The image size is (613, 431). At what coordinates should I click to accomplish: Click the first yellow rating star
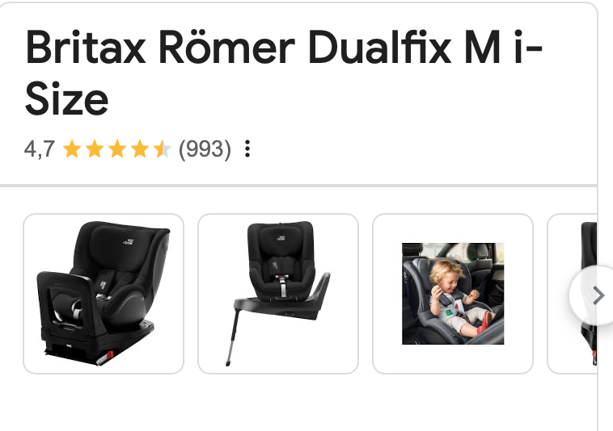[72, 149]
